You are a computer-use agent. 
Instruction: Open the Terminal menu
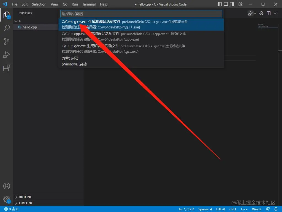point(89,4)
